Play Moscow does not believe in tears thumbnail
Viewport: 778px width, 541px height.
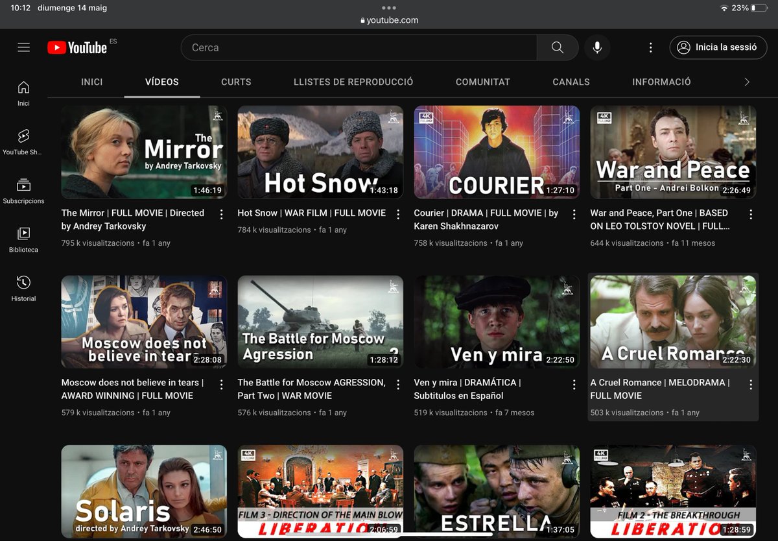coord(144,322)
